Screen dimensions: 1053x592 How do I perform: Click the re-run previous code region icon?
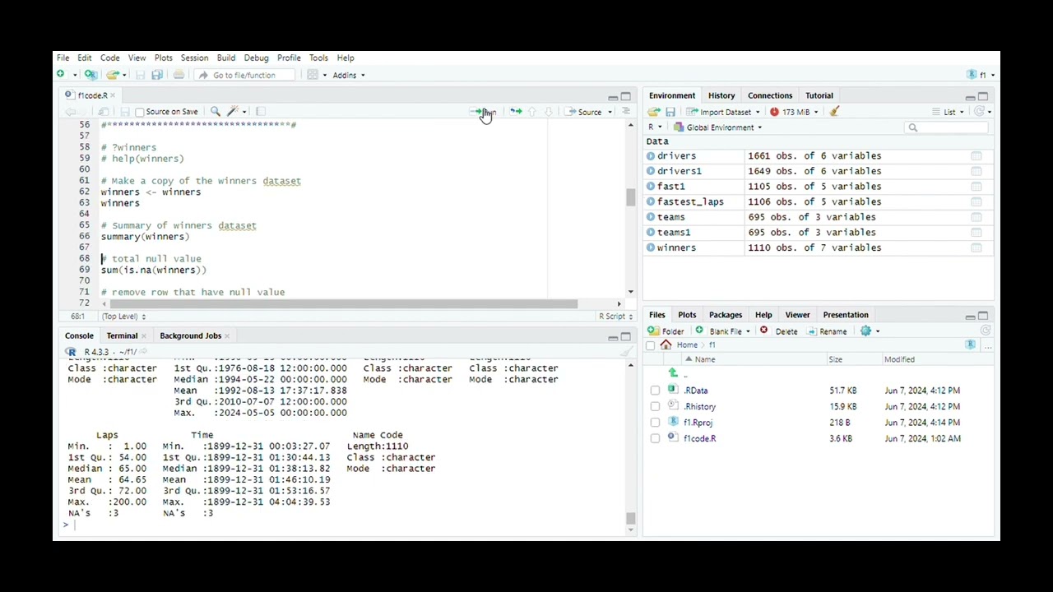pyautogui.click(x=516, y=112)
